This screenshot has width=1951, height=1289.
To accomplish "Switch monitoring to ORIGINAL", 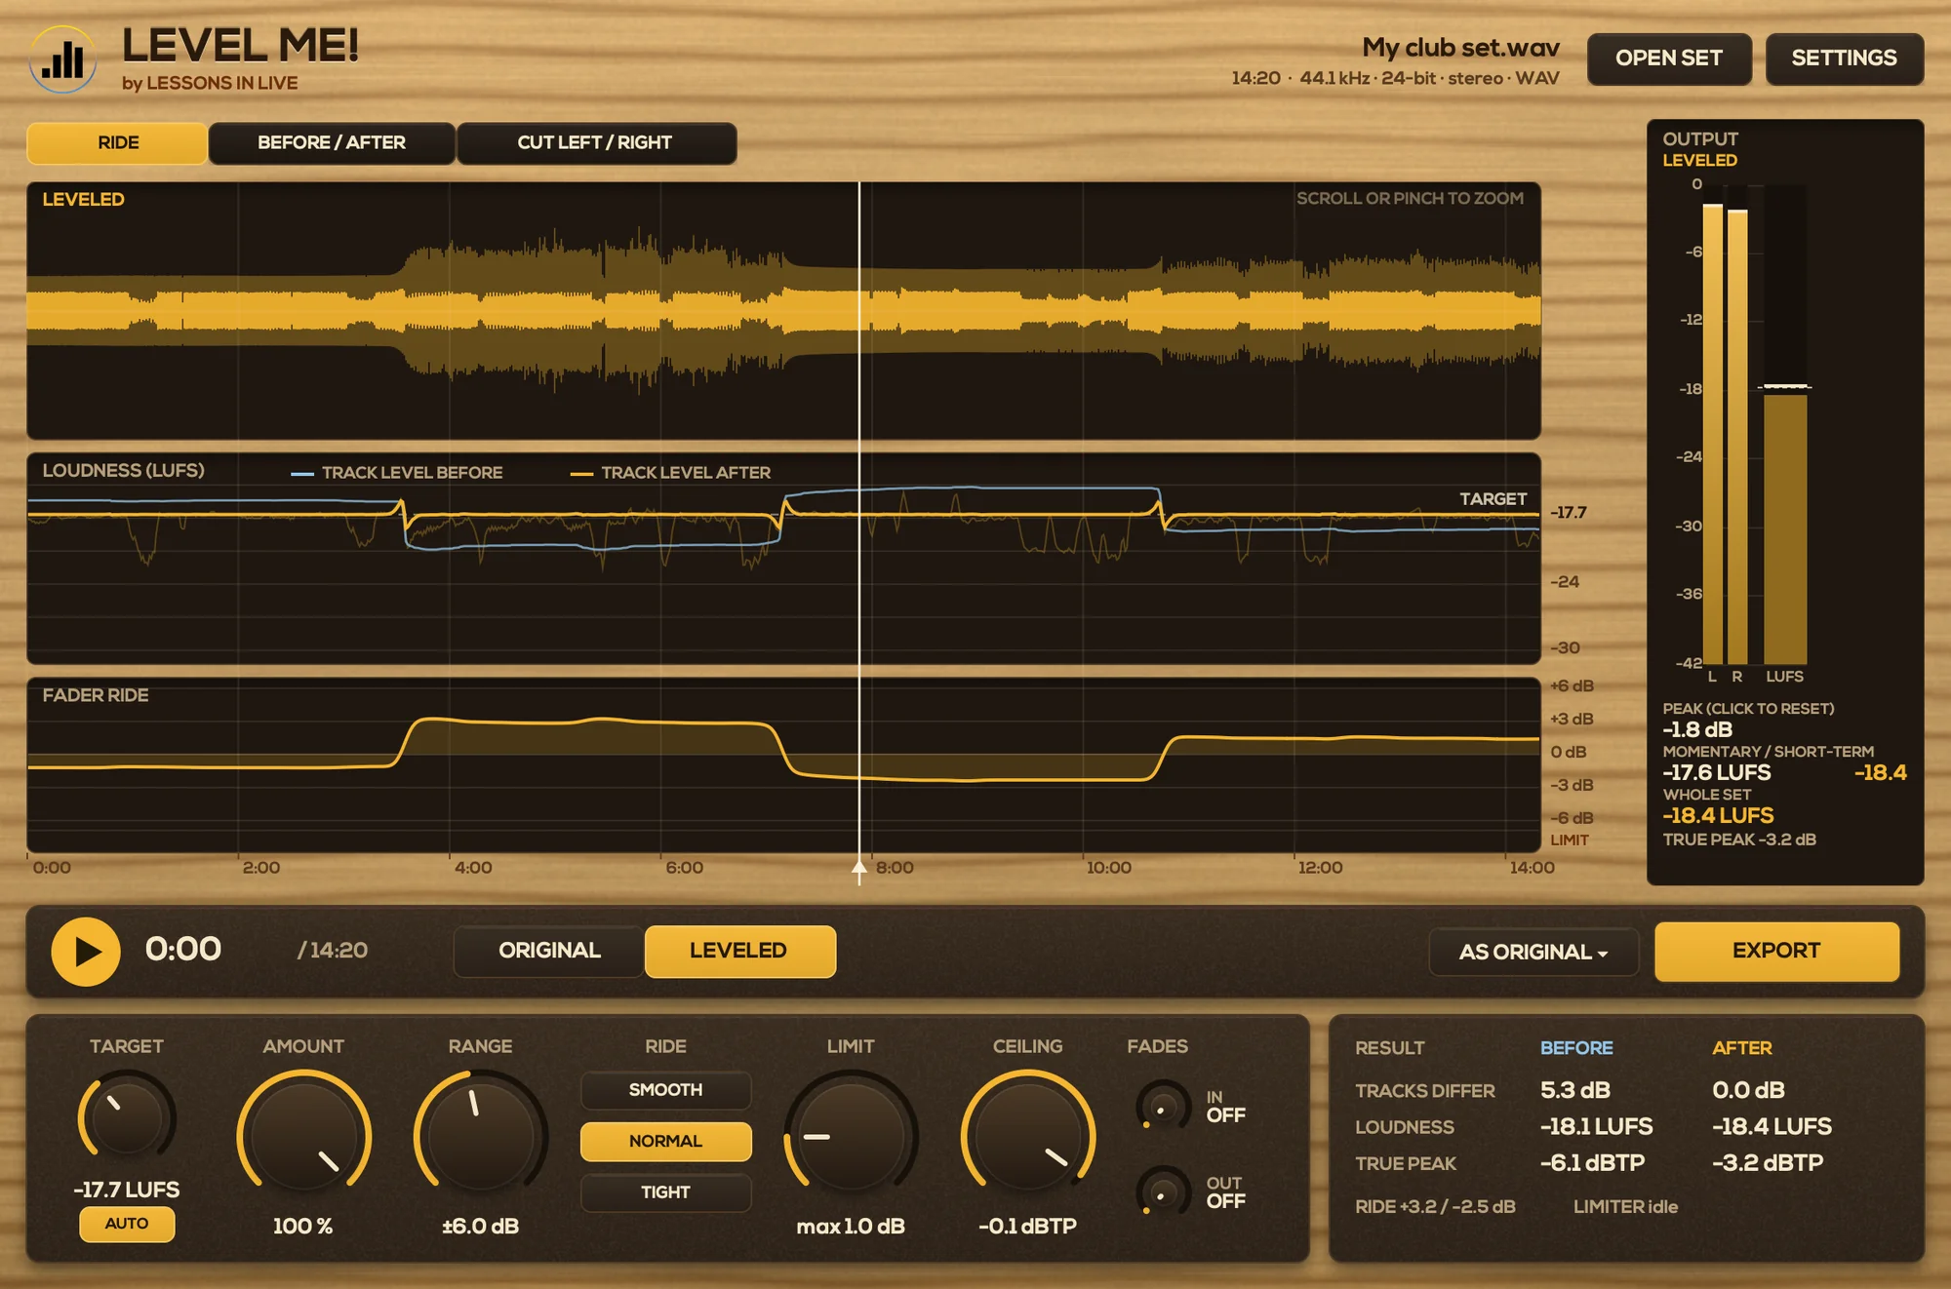I will (x=549, y=951).
